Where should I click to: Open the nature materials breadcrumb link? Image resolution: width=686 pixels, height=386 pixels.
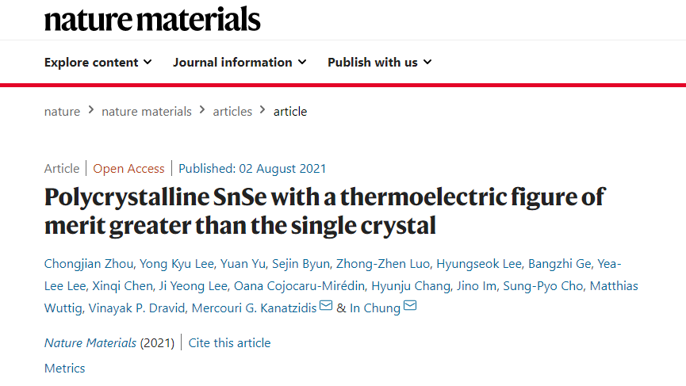(x=147, y=112)
